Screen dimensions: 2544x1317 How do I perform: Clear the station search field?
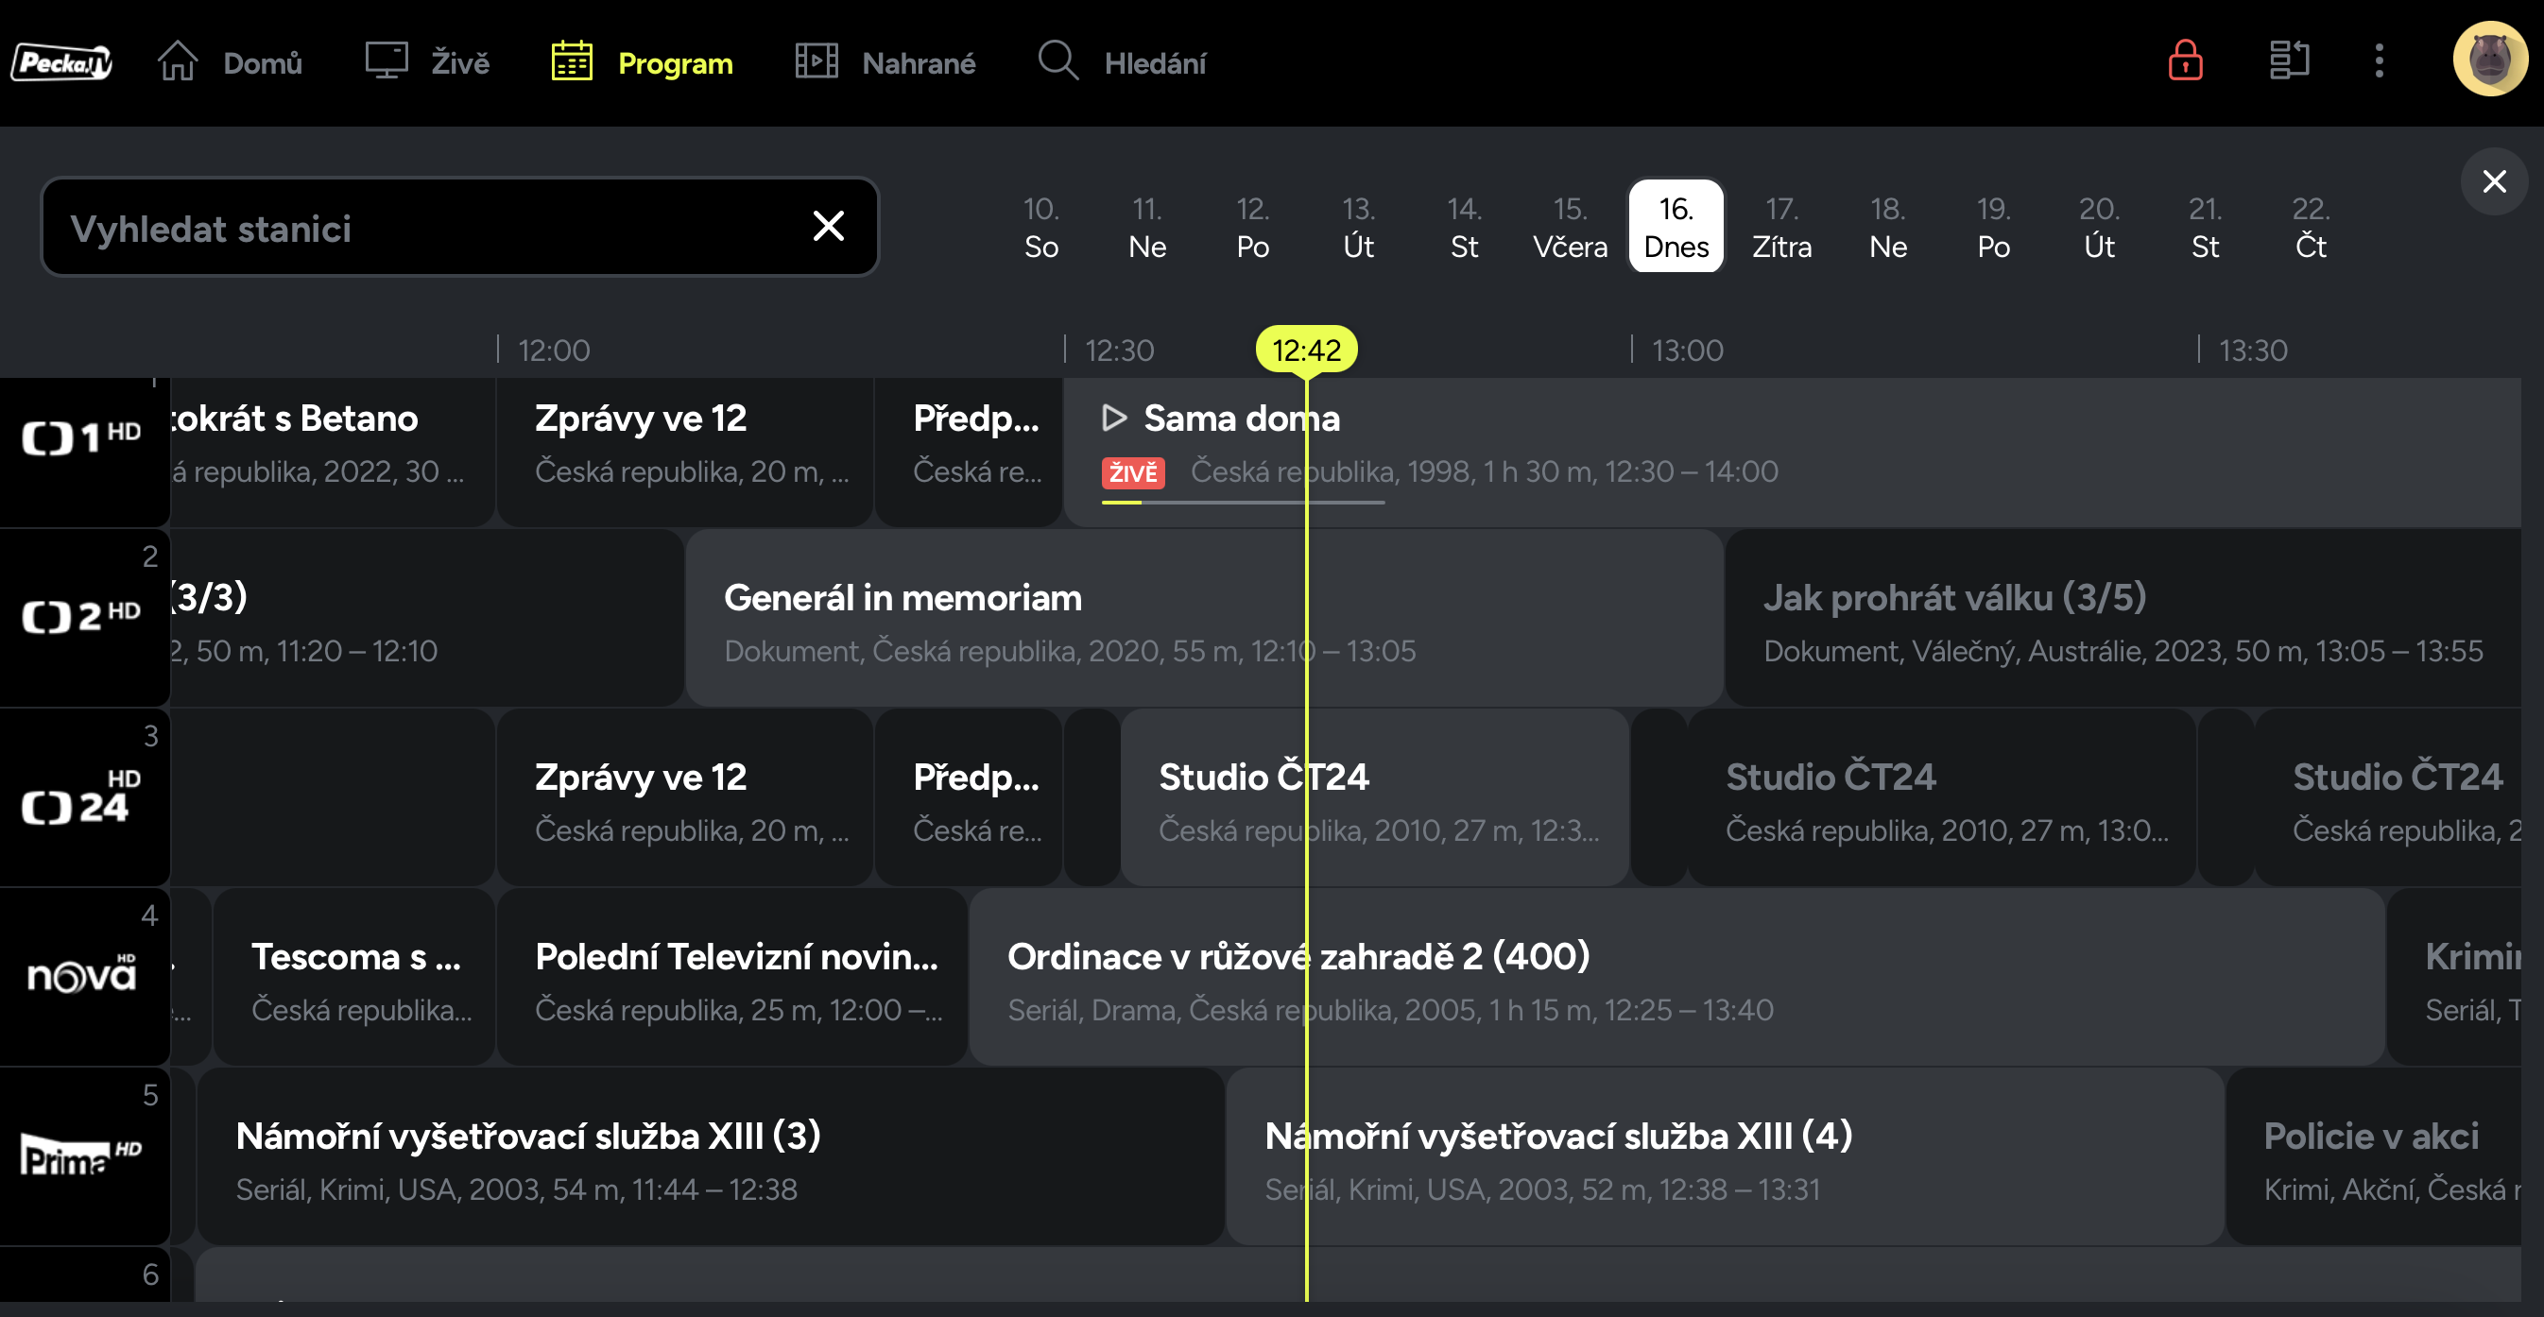point(828,226)
